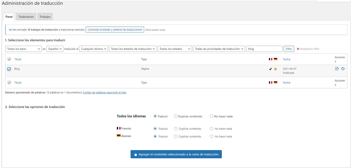Click the Filtro button

[289, 49]
